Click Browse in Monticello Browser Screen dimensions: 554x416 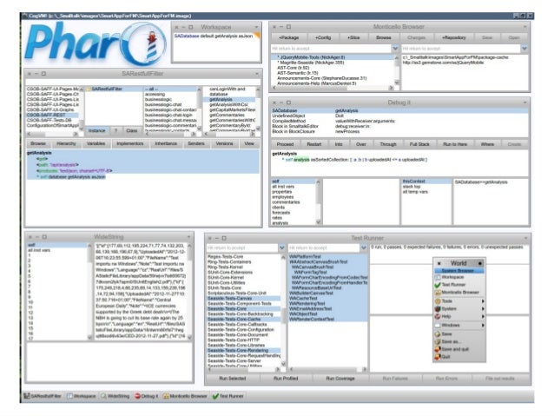tap(383, 37)
